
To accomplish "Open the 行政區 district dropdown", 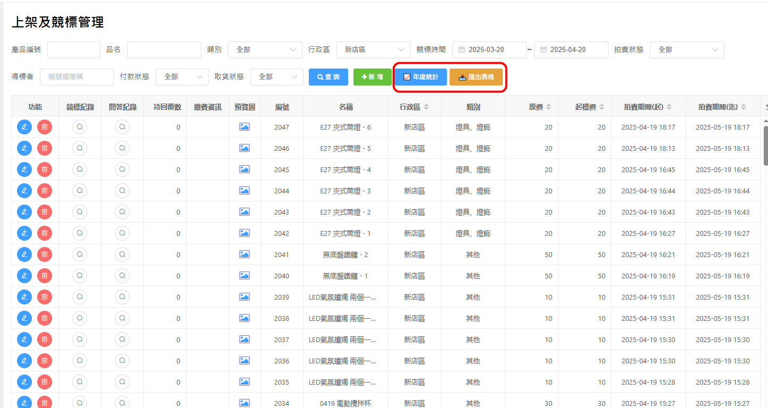I will (373, 49).
